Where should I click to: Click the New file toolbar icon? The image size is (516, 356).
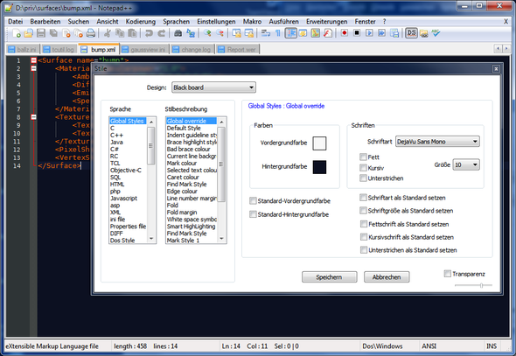[x=17, y=33]
